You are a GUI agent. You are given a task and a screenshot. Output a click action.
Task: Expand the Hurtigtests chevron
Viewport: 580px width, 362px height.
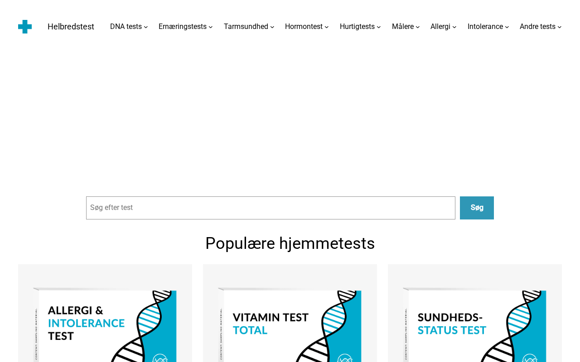[379, 27]
